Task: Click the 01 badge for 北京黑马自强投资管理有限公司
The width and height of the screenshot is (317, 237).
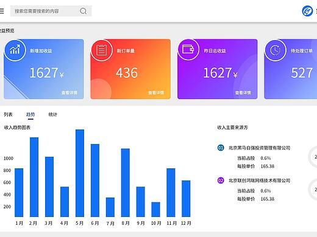Action: tap(221, 148)
